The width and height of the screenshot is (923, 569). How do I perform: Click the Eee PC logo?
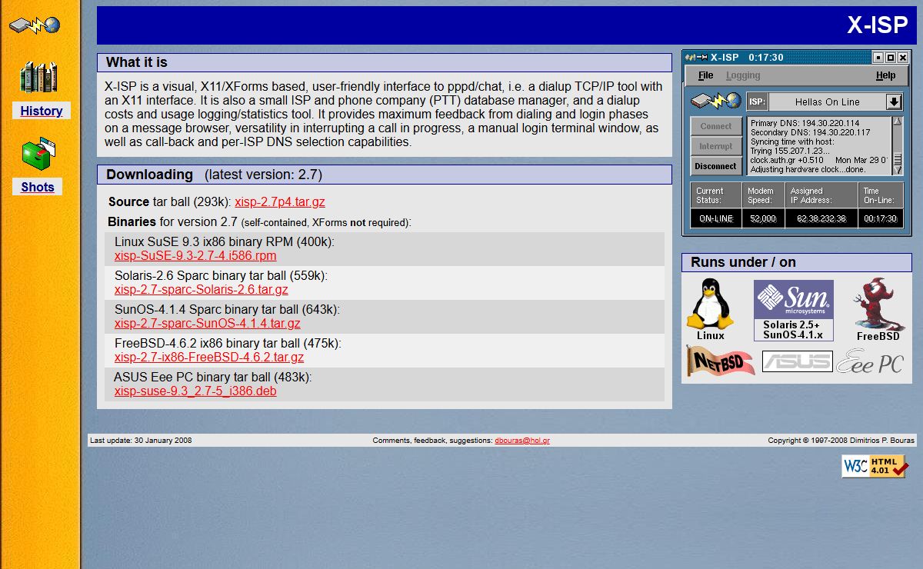click(x=870, y=361)
